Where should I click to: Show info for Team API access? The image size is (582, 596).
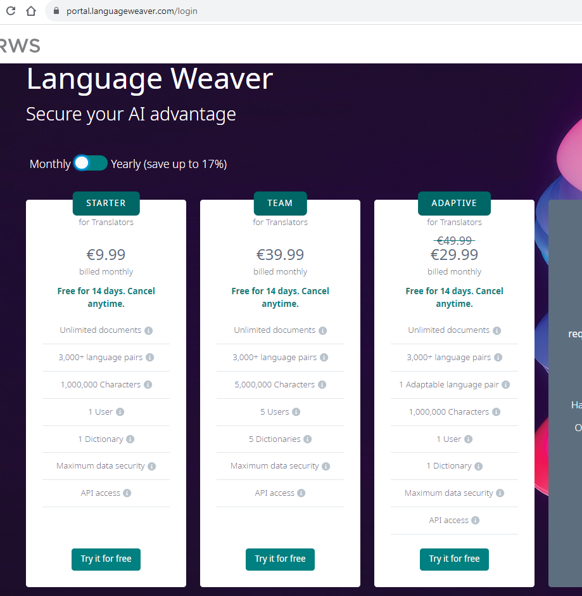[x=301, y=493]
